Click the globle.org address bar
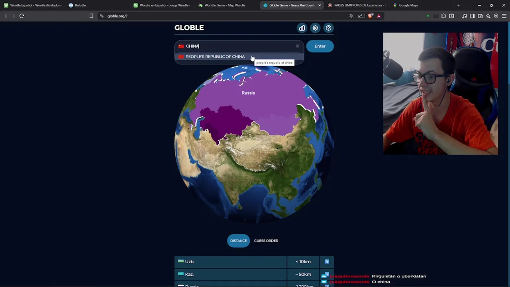The width and height of the screenshot is (510, 287). (x=223, y=16)
